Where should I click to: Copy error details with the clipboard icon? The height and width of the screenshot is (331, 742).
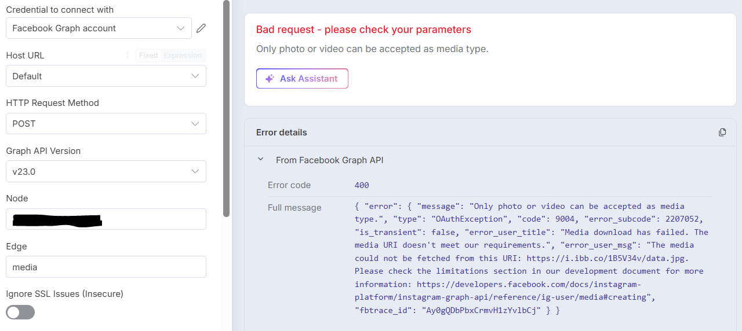point(722,133)
